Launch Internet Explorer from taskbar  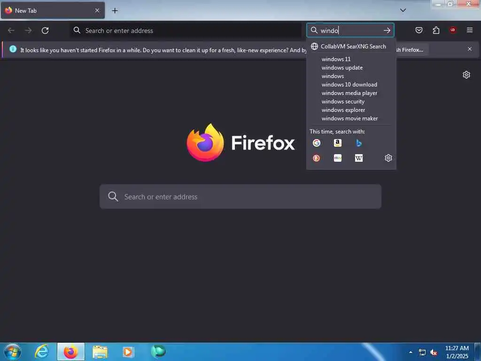(x=42, y=352)
